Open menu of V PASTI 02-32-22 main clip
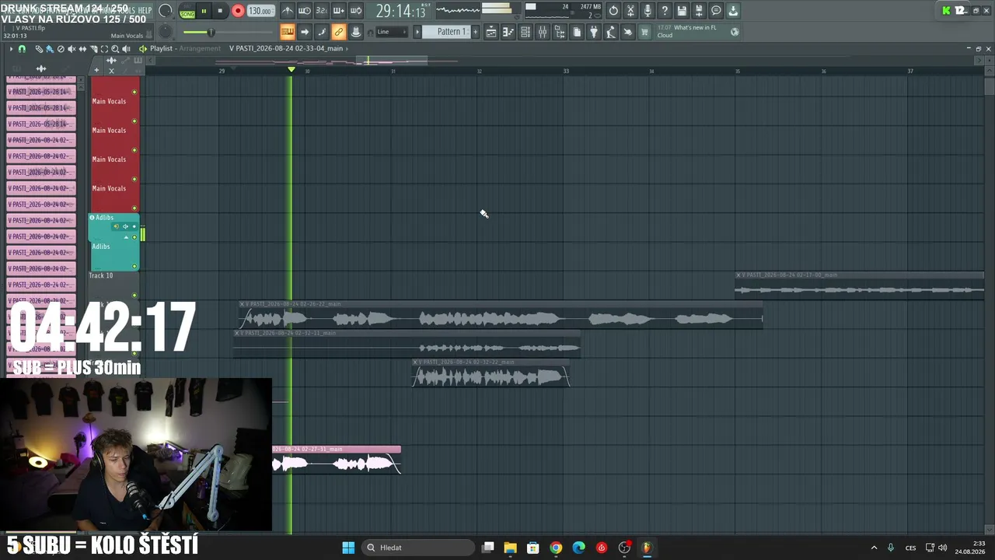 tap(416, 362)
